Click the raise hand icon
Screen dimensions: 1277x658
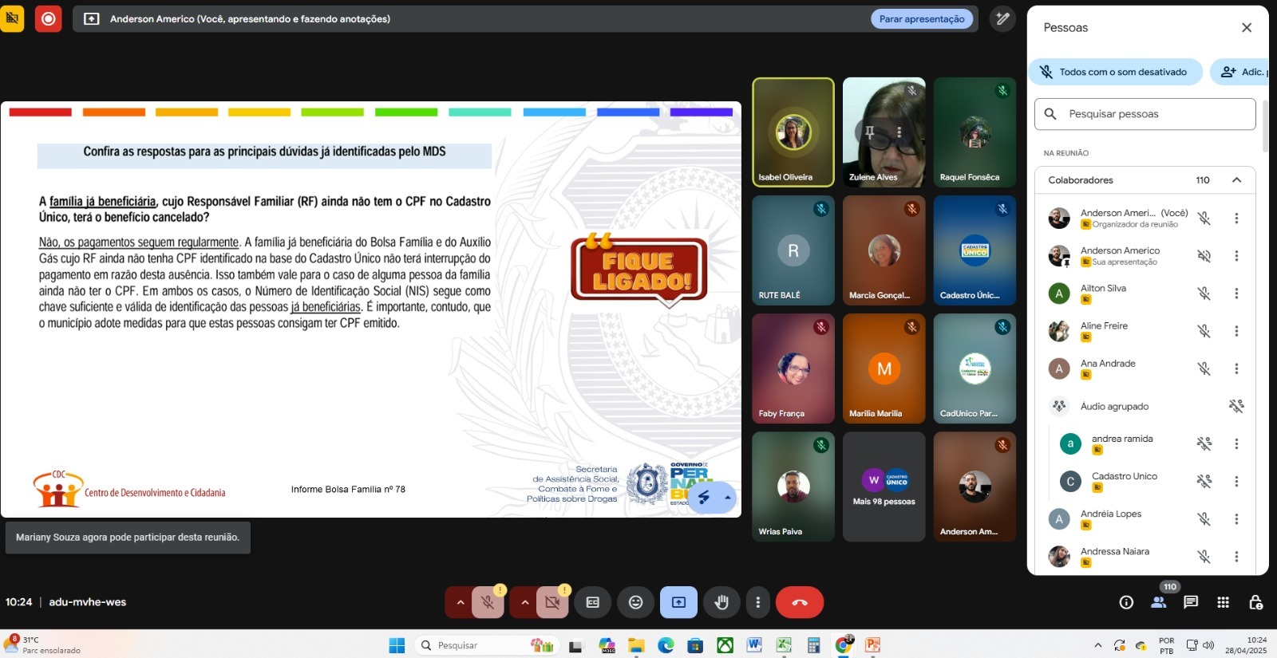pyautogui.click(x=722, y=602)
